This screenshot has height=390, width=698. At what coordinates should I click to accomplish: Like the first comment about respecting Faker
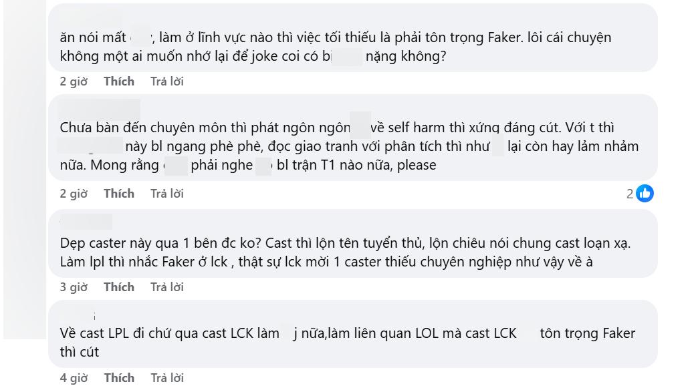[119, 81]
